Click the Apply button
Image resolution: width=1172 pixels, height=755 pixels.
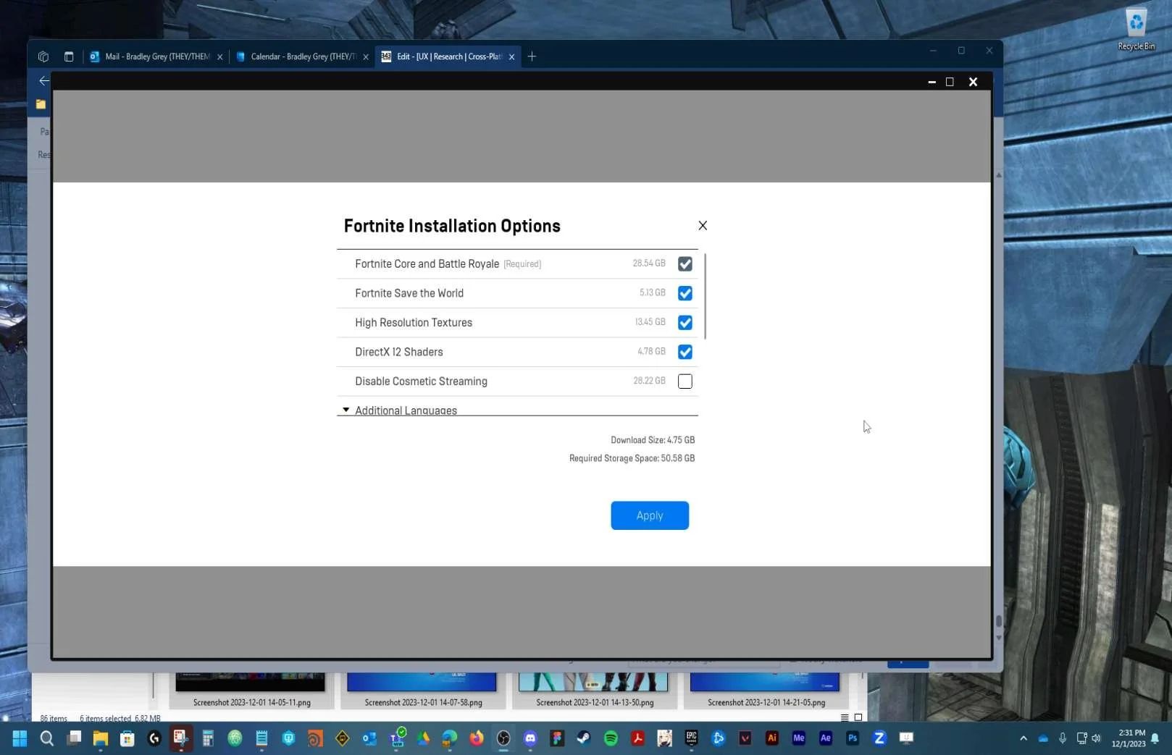tap(650, 515)
